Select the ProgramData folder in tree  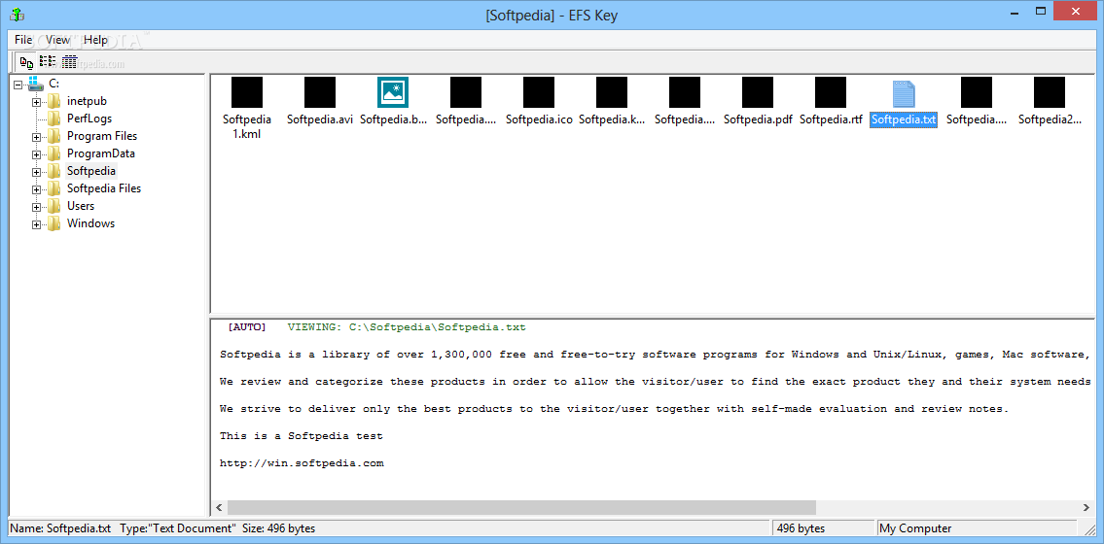(101, 153)
